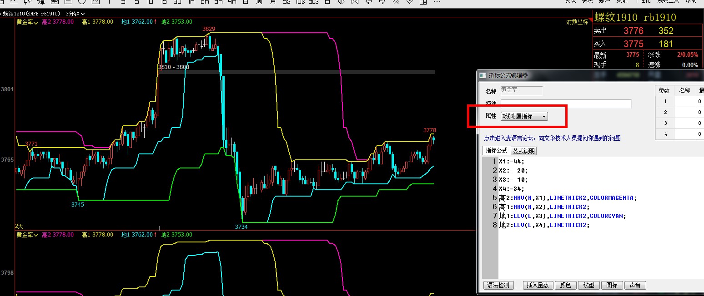Click the double down chevron toolbar icon
Image resolution: width=704 pixels, height=296 pixels.
410,2
